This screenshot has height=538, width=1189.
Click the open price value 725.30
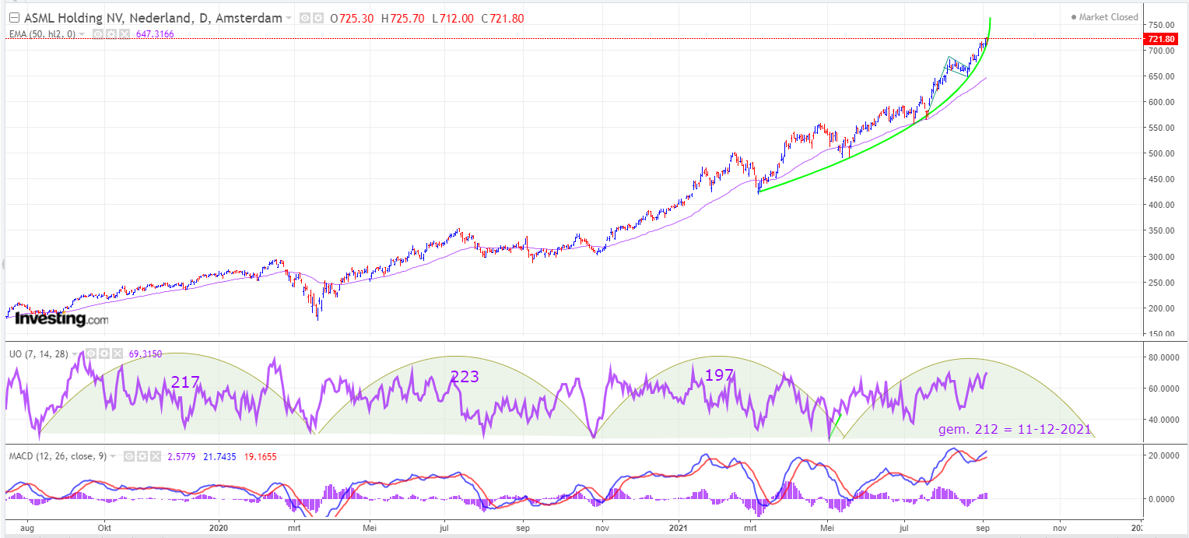[x=355, y=18]
